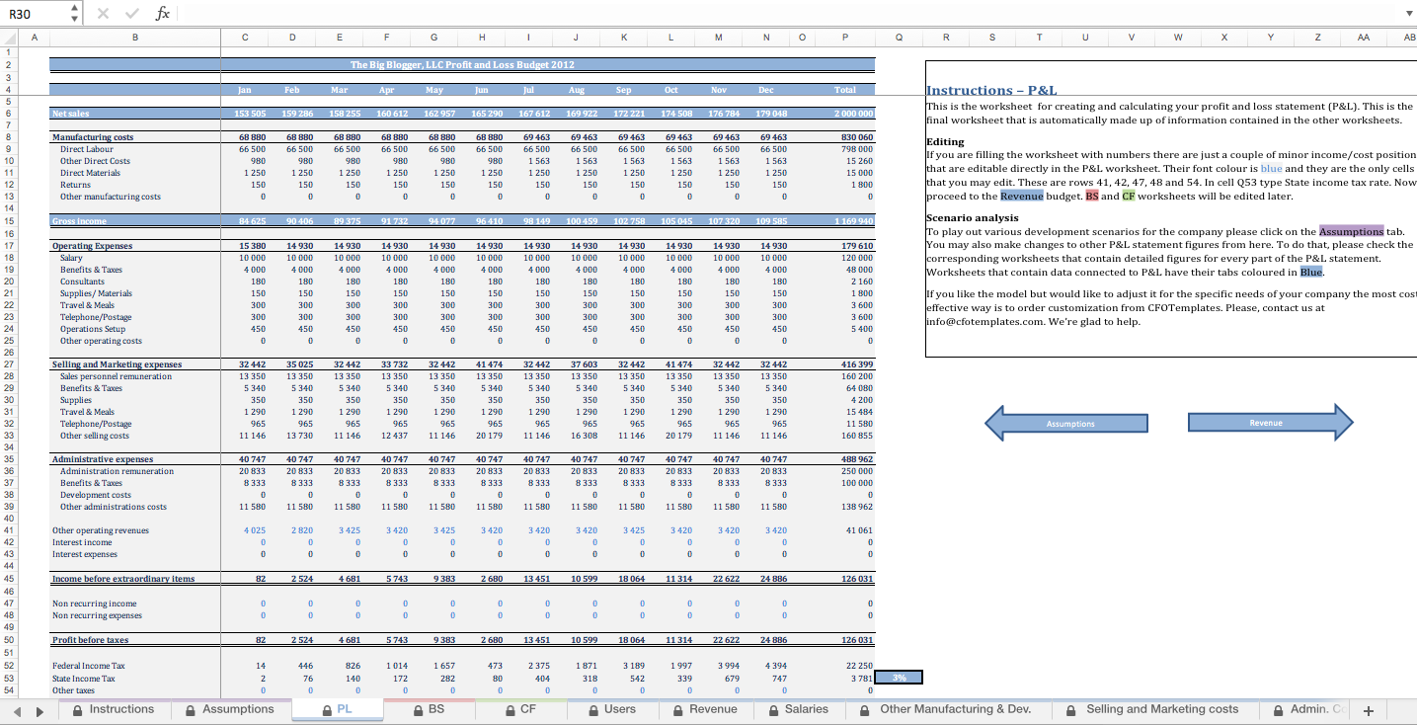Select column R header
The height and width of the screenshot is (725, 1417).
tap(946, 38)
